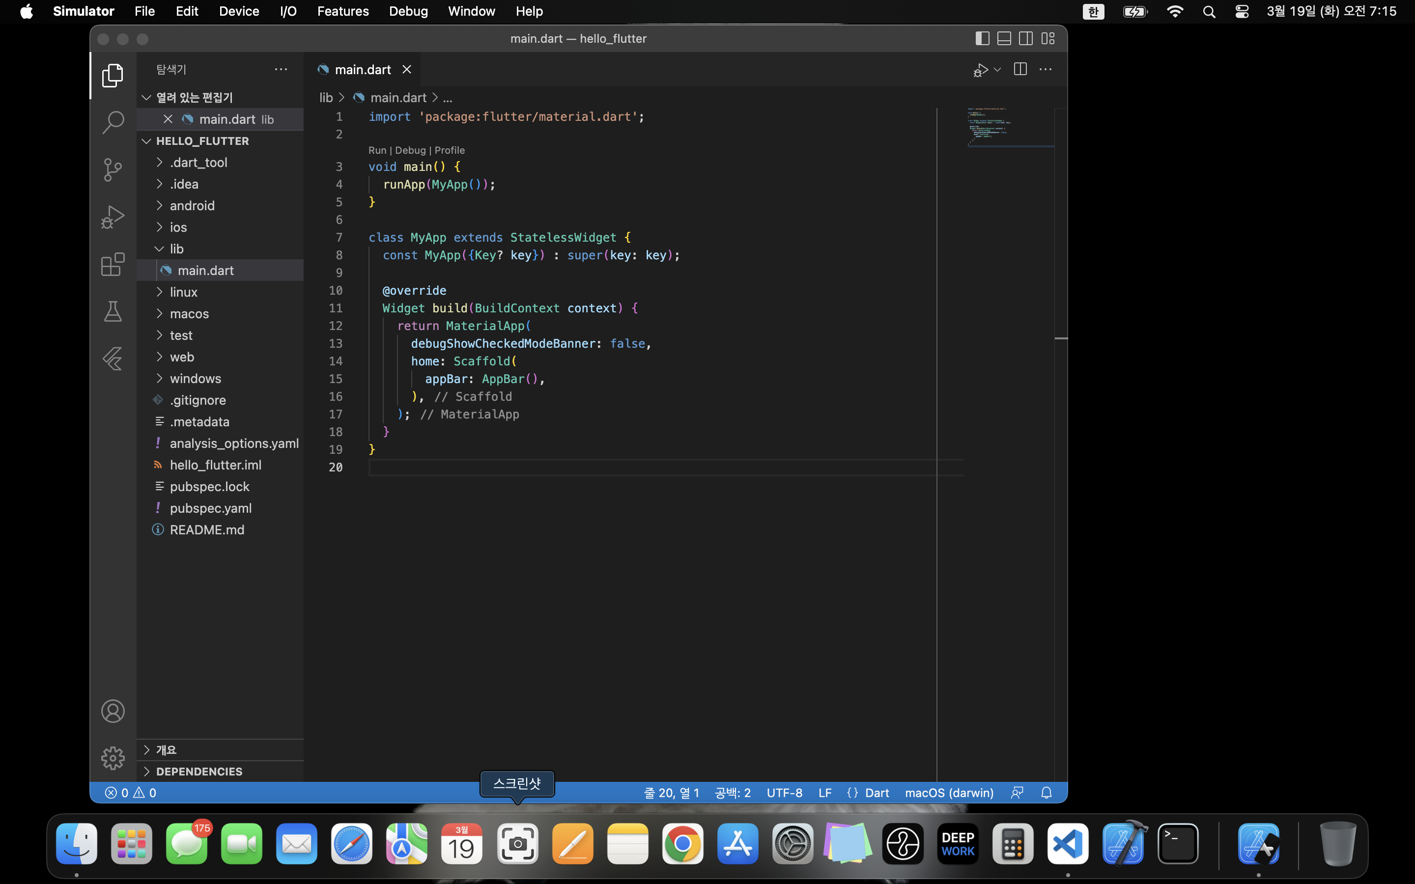1415x884 pixels.
Task: Open the Testing flask view
Action: point(112,311)
